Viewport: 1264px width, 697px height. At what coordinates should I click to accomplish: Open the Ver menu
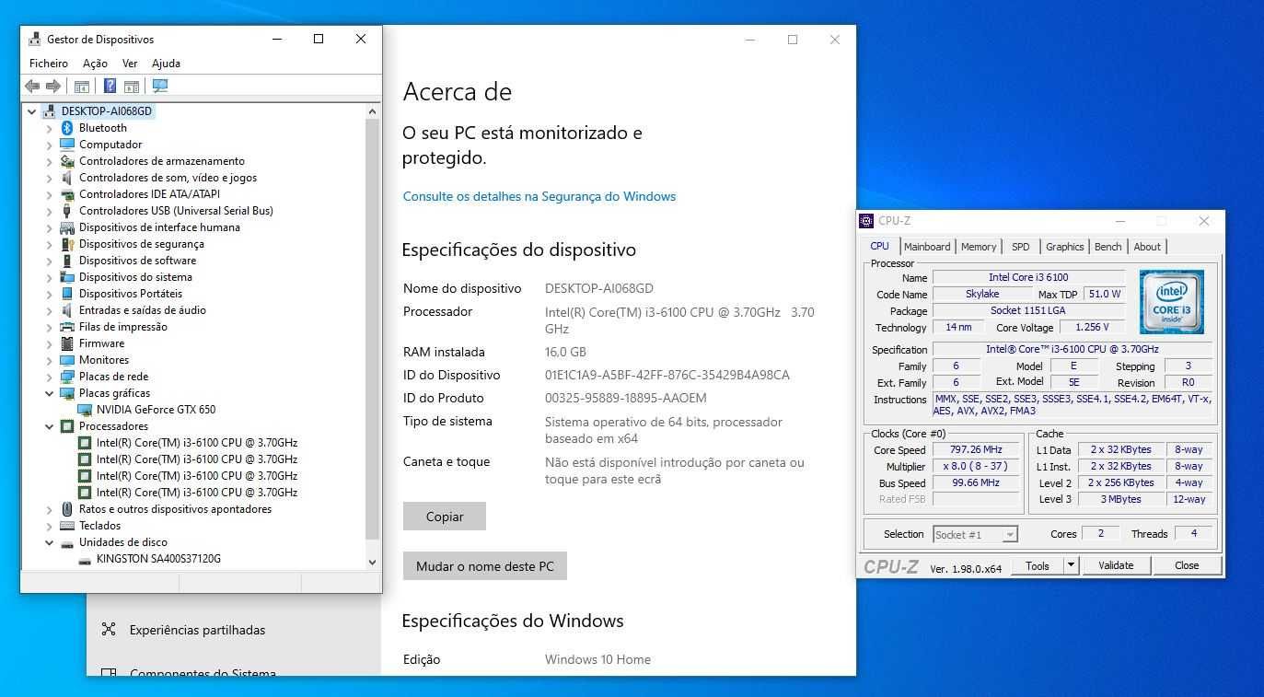[130, 64]
